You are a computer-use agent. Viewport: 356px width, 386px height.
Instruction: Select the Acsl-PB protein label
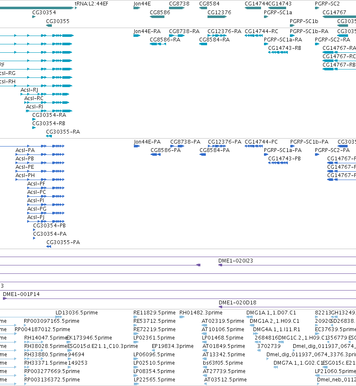click(25, 159)
